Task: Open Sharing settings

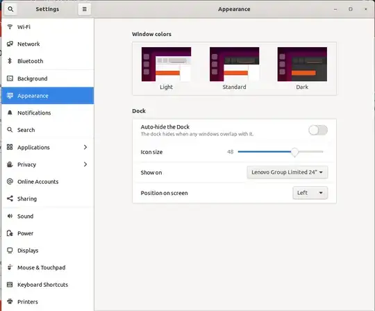Action: (x=48, y=199)
